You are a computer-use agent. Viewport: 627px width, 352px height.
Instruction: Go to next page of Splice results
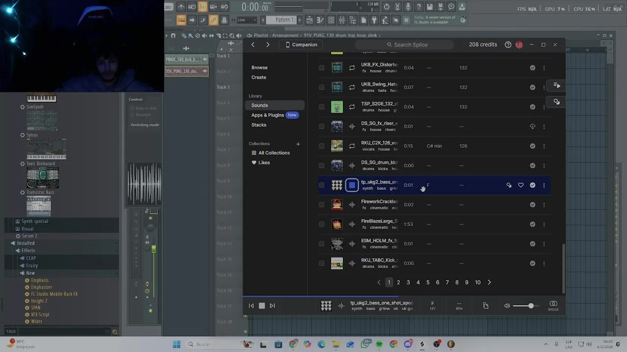coord(489,282)
